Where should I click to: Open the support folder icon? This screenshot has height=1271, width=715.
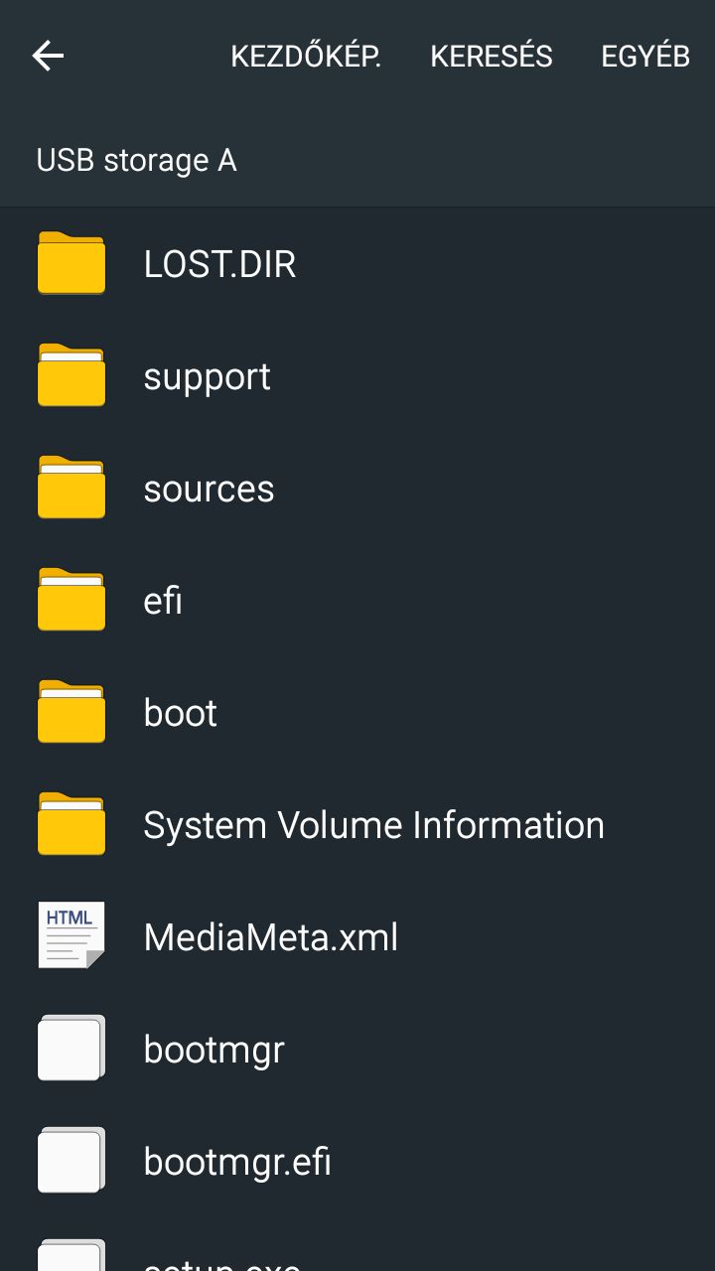click(71, 375)
